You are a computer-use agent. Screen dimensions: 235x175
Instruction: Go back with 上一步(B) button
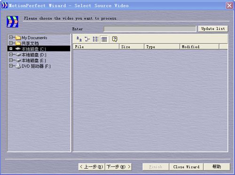click(92, 167)
